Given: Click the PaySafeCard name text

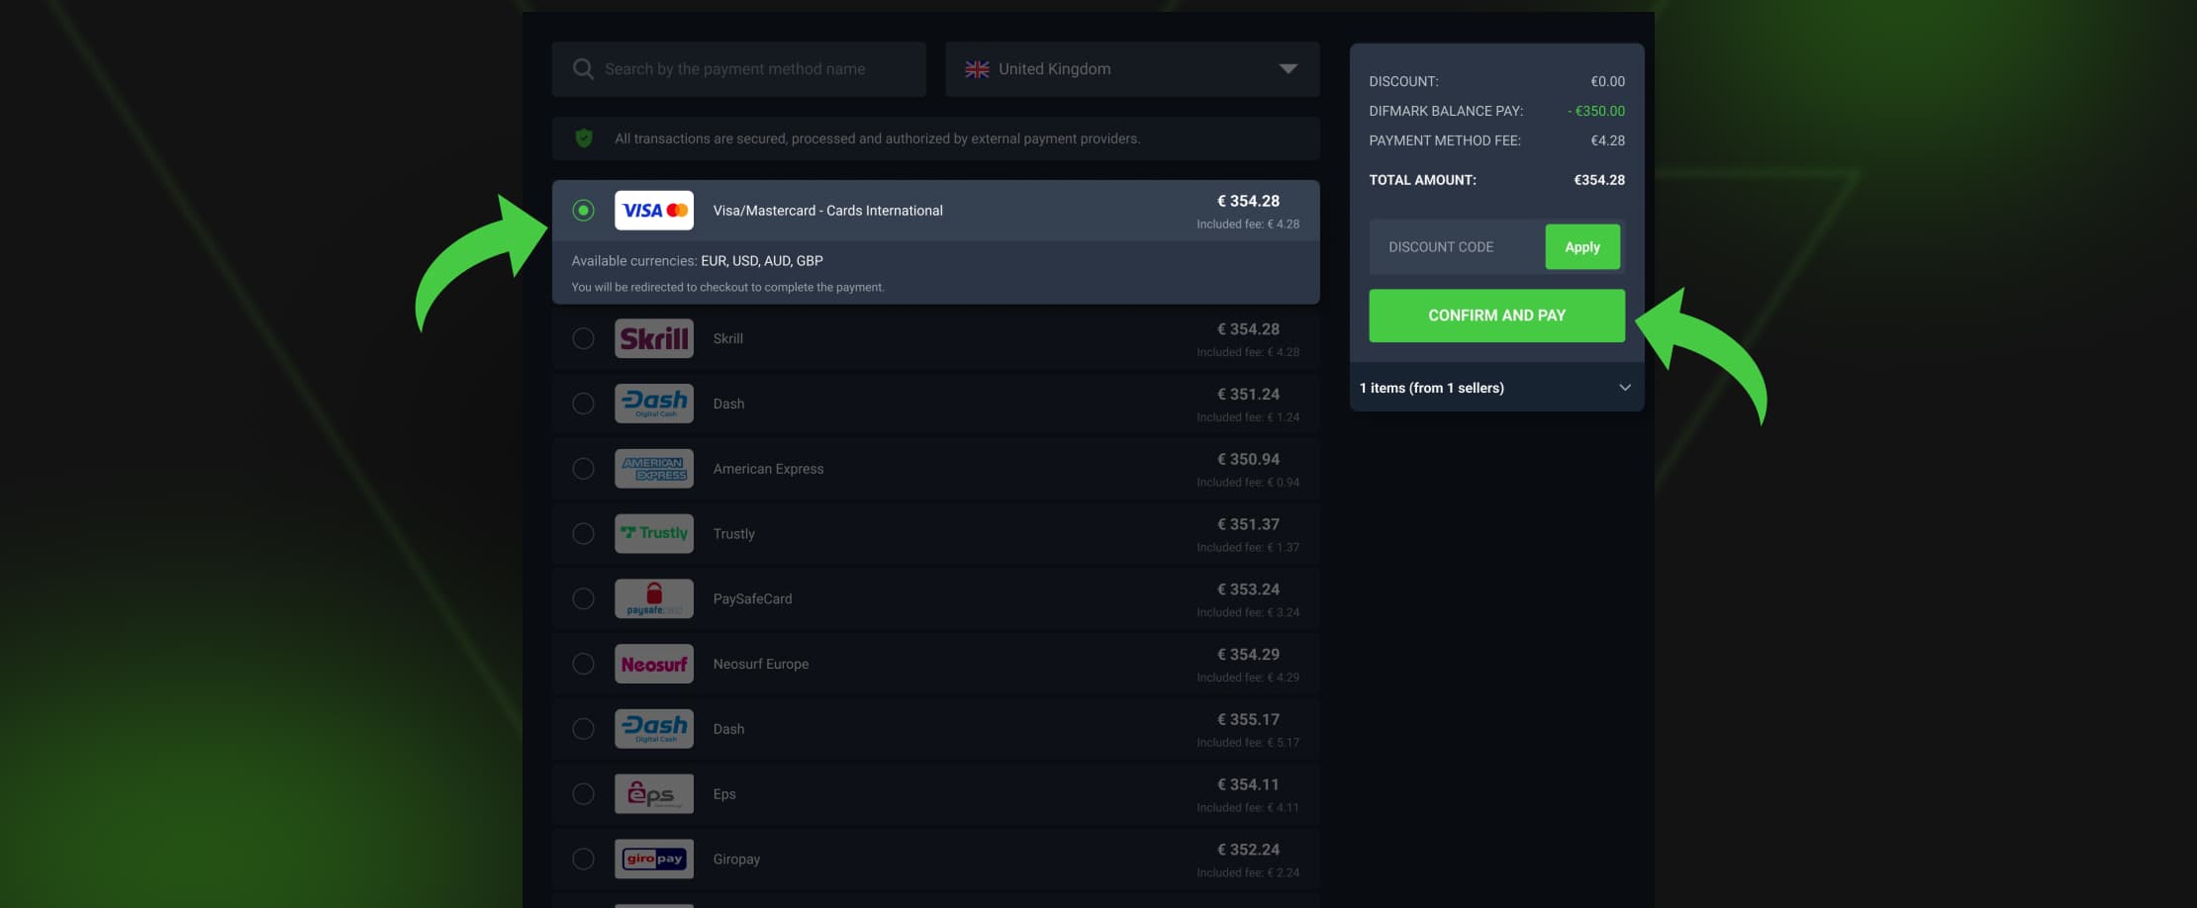Looking at the screenshot, I should tap(752, 598).
